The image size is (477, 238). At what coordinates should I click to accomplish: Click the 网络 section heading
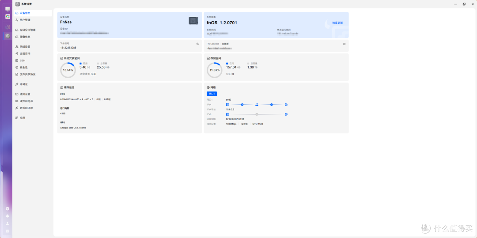(213, 87)
